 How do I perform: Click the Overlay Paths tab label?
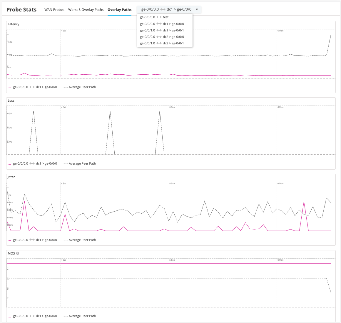tap(119, 9)
